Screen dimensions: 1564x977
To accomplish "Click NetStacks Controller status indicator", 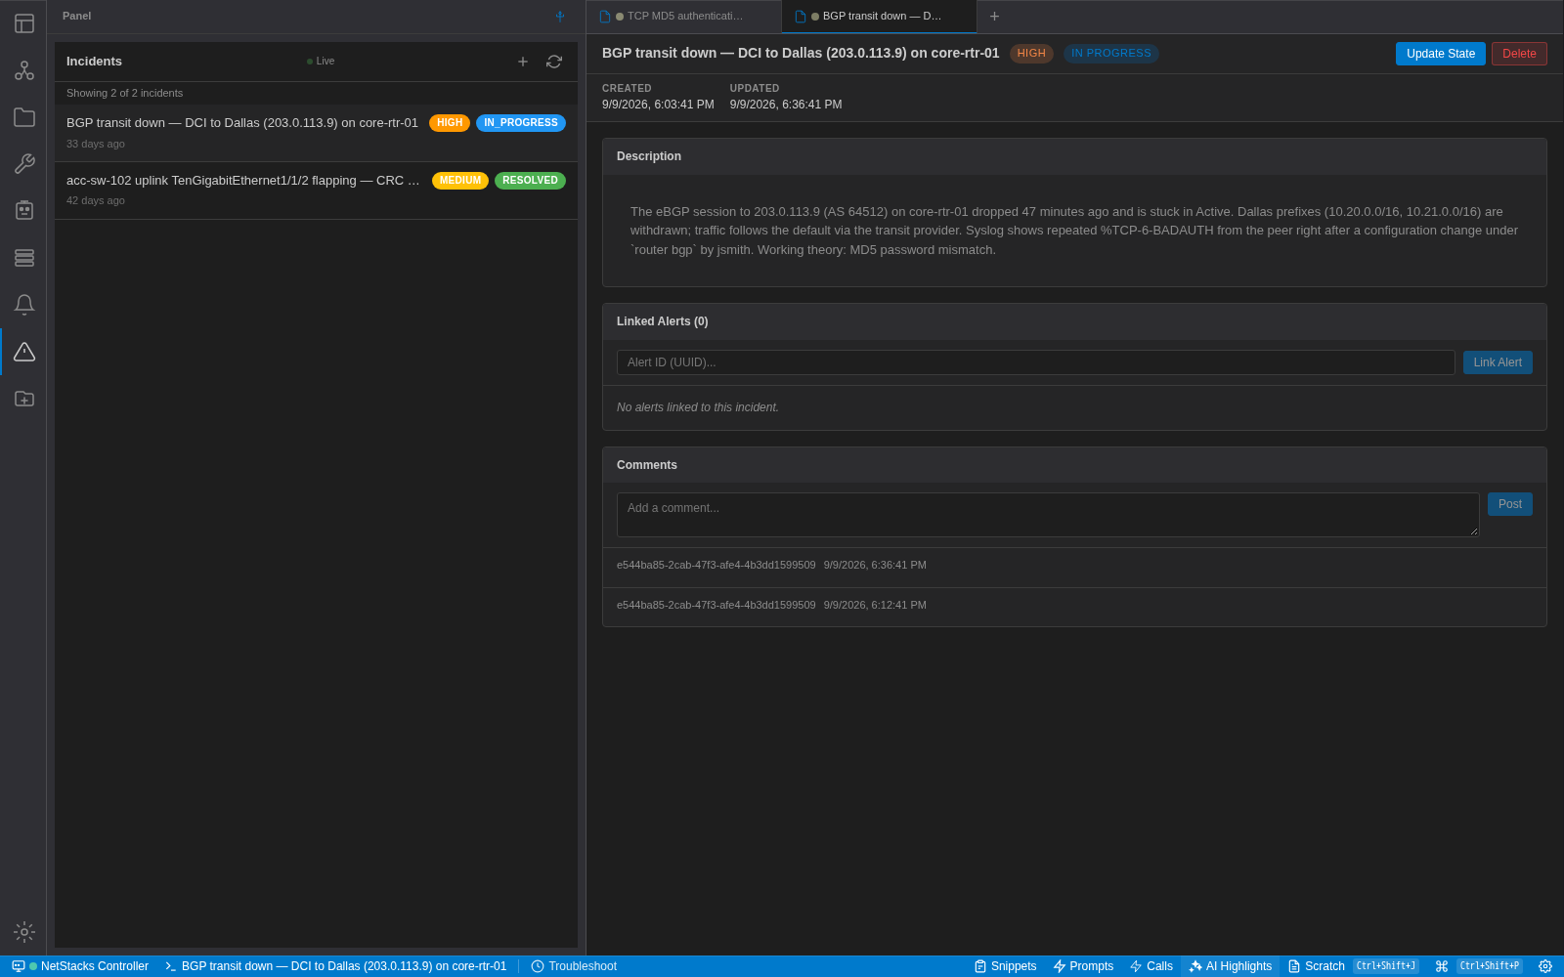I will [80, 966].
